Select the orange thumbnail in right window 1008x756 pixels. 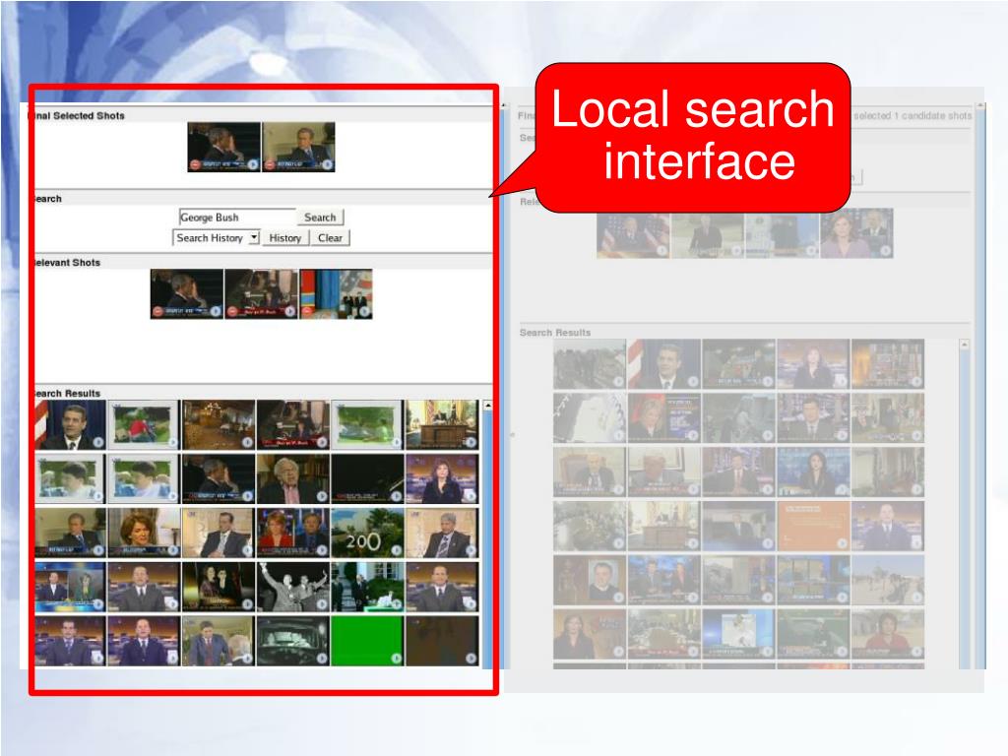[x=813, y=527]
